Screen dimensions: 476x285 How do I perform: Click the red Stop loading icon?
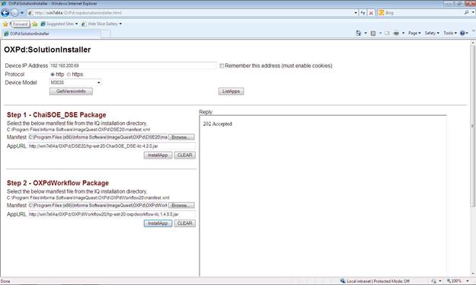[371, 13]
